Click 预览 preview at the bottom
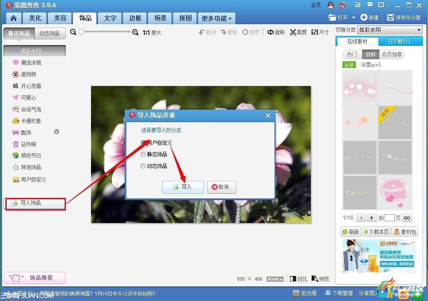This screenshot has width=428, height=301. tap(320, 278)
